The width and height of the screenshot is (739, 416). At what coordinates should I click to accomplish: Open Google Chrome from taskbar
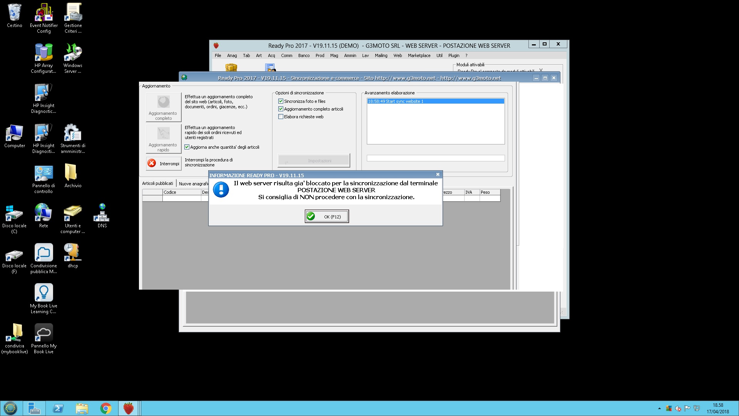pyautogui.click(x=106, y=408)
